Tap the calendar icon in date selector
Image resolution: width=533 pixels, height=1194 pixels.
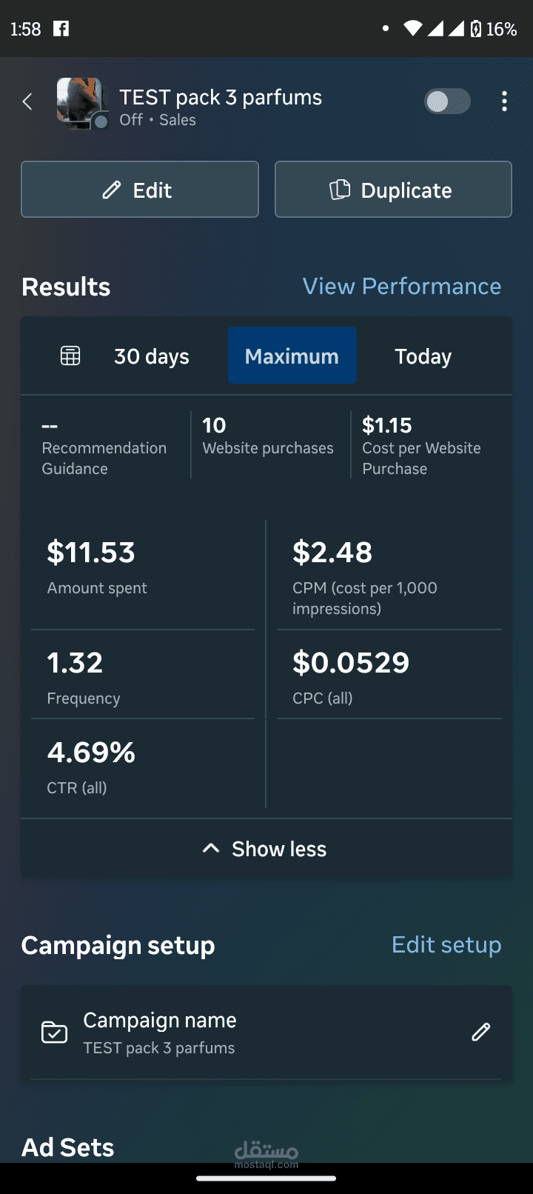[70, 355]
